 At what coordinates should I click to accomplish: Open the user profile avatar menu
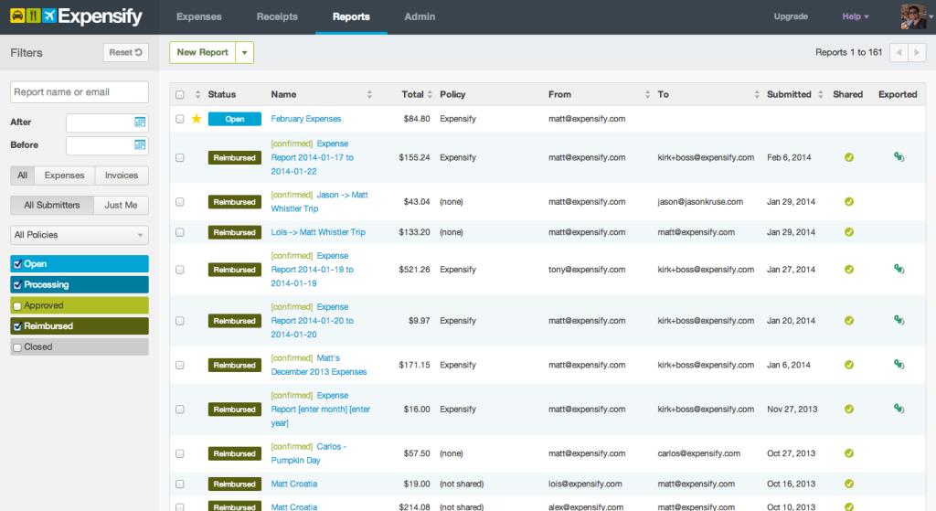coord(914,16)
